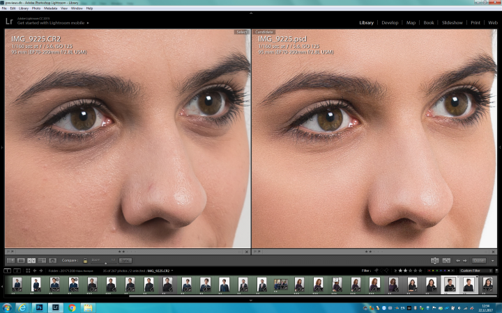Expand the right panel arrow
The width and height of the screenshot is (502, 313).
(x=500, y=147)
